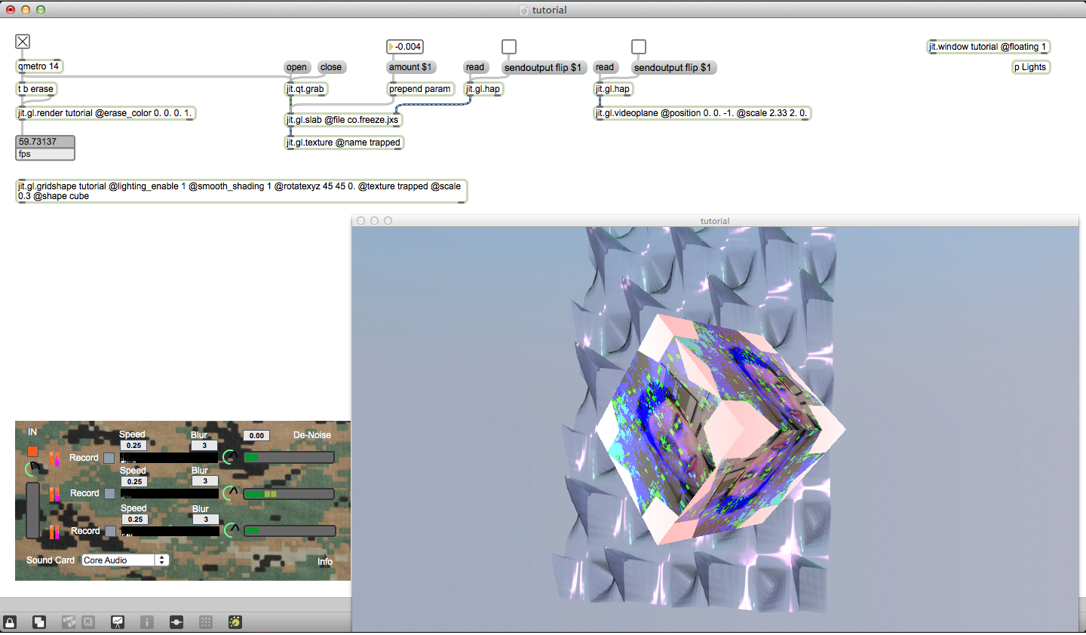Open the inspector with the i icon

click(147, 622)
